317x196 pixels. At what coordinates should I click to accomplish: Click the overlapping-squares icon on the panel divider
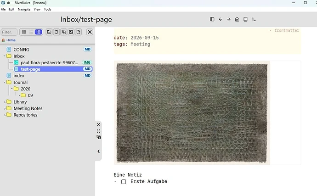click(x=98, y=137)
